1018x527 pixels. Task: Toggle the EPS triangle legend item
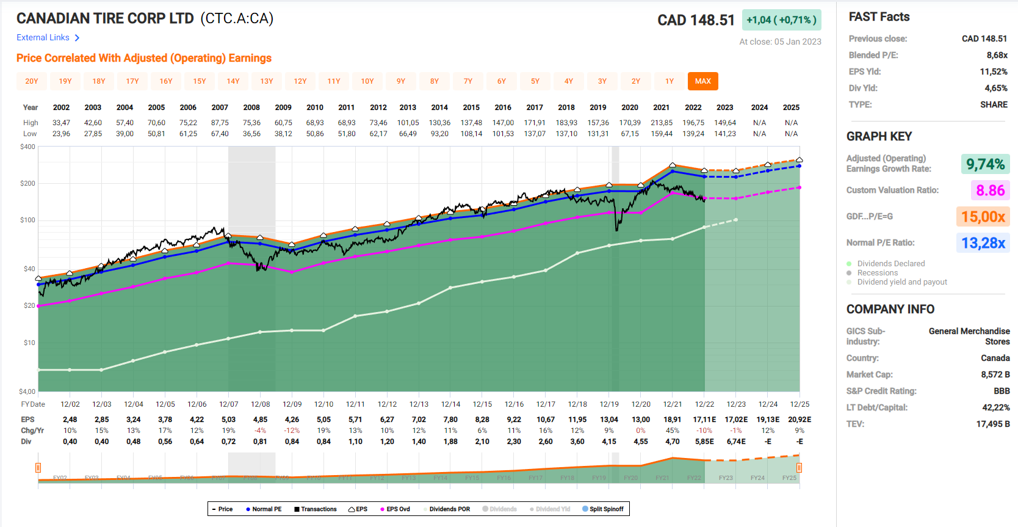352,509
